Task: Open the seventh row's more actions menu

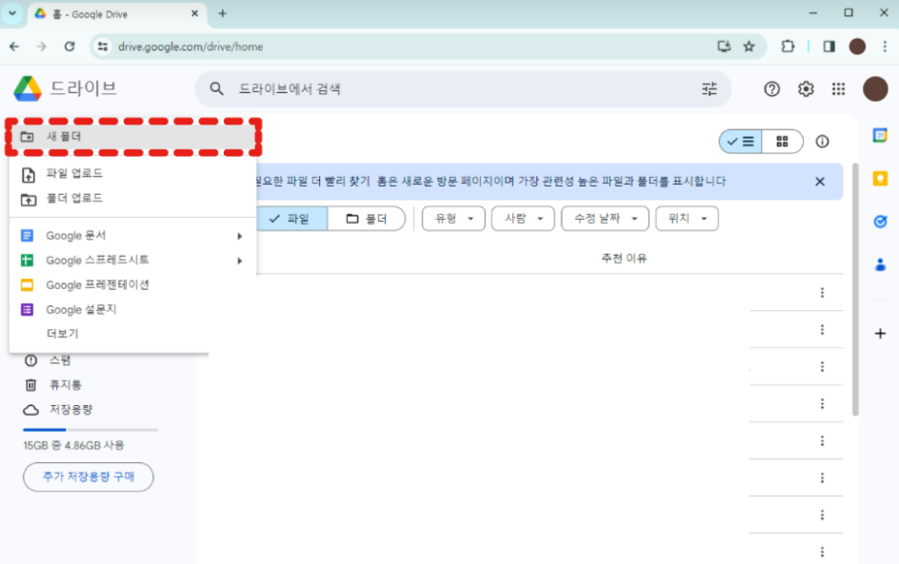Action: 822,515
